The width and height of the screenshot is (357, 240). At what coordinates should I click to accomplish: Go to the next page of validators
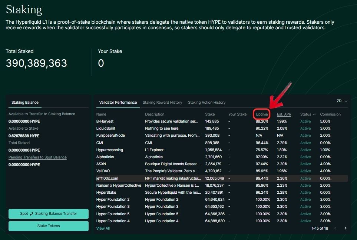click(x=346, y=228)
